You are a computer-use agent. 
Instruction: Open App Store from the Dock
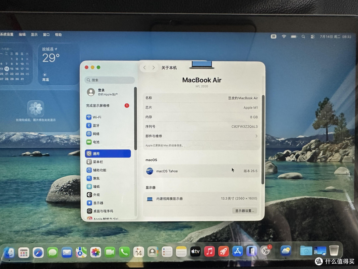[x=238, y=251]
